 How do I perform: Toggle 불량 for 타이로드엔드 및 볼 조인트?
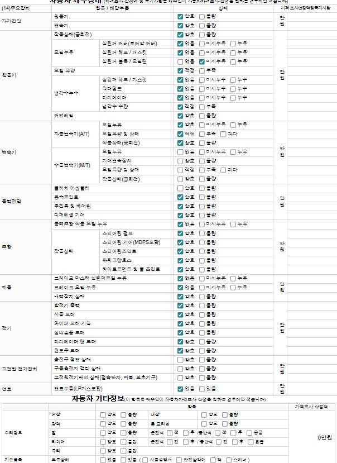202,270
